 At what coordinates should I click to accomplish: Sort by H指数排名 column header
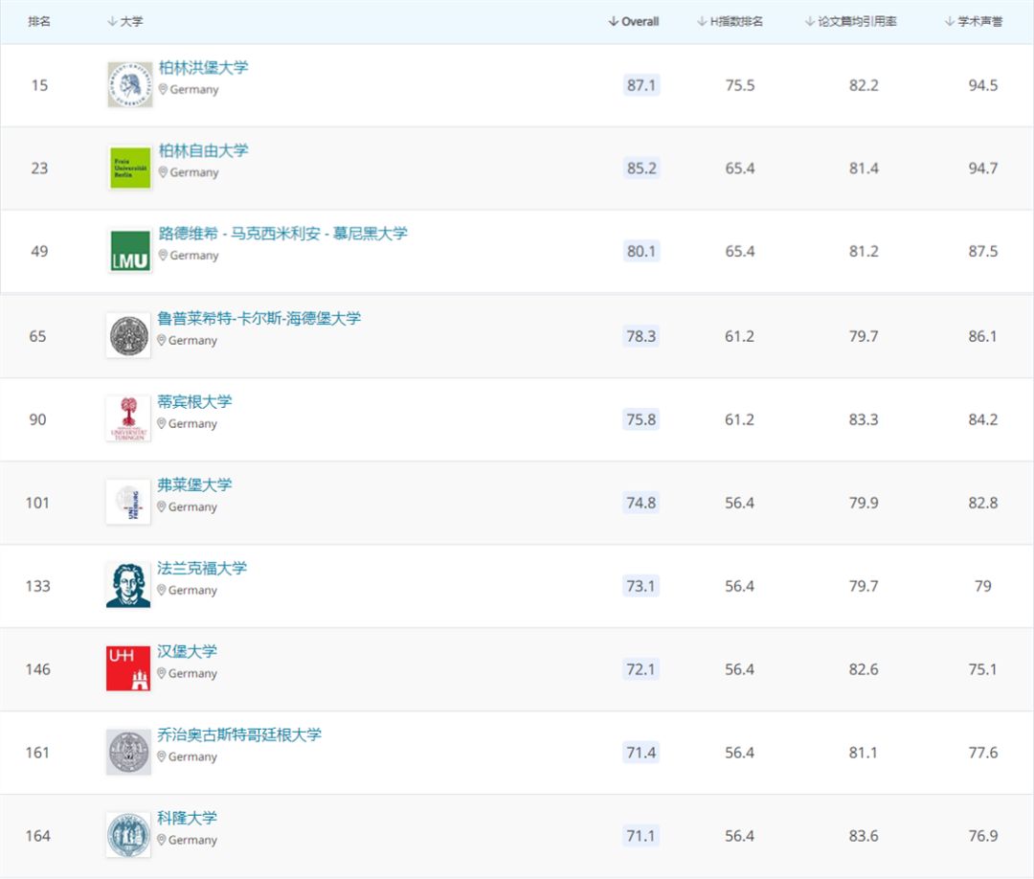[x=731, y=21]
